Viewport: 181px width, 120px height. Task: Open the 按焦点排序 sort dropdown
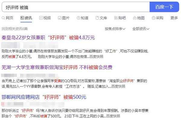click(x=115, y=29)
